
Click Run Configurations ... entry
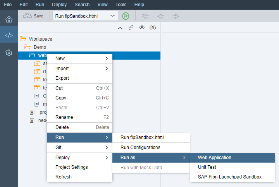pos(143,148)
